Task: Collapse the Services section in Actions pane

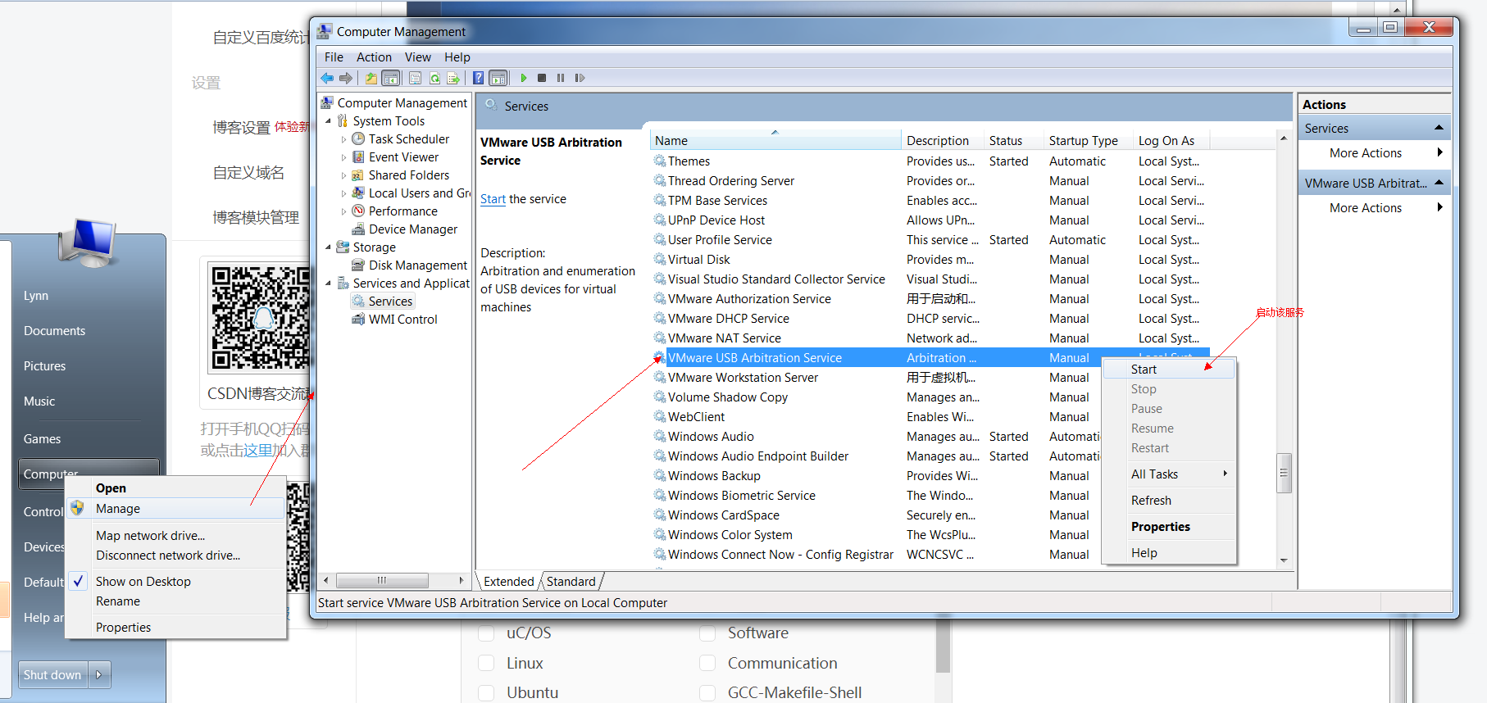Action: point(1439,128)
